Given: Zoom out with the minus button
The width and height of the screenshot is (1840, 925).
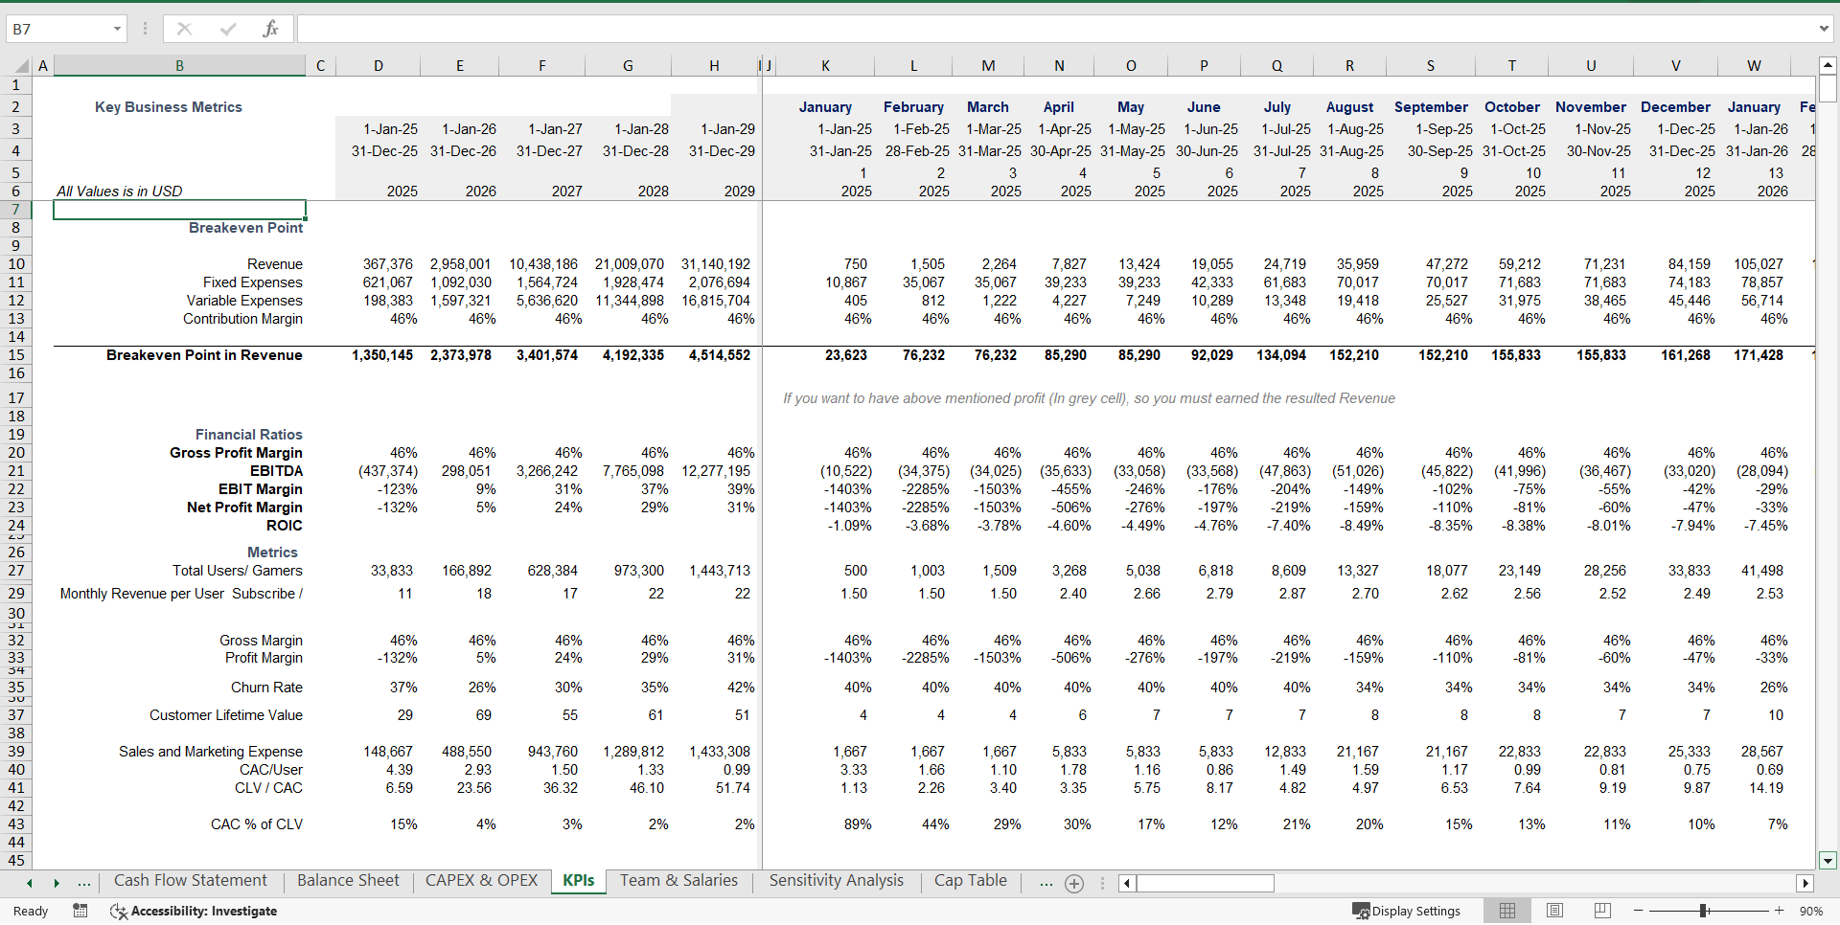Looking at the screenshot, I should point(1639,911).
